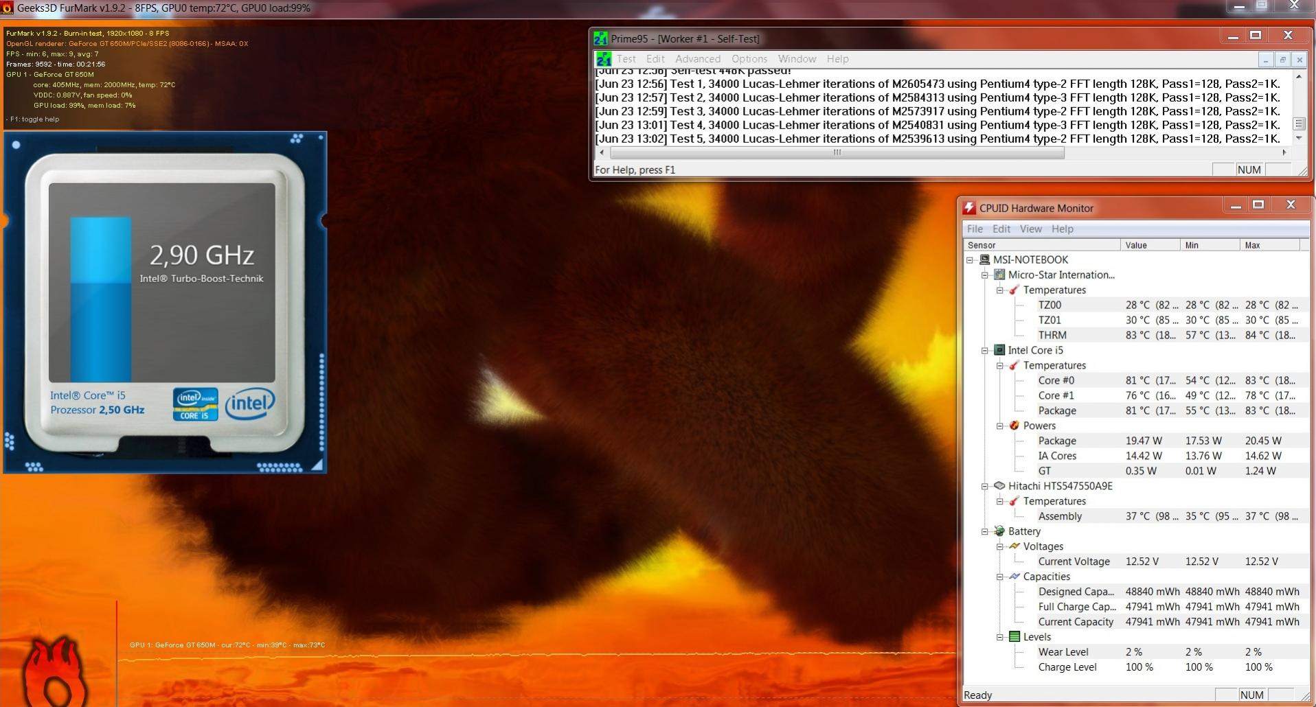
Task: Click the Capacities icon
Action: [1014, 577]
